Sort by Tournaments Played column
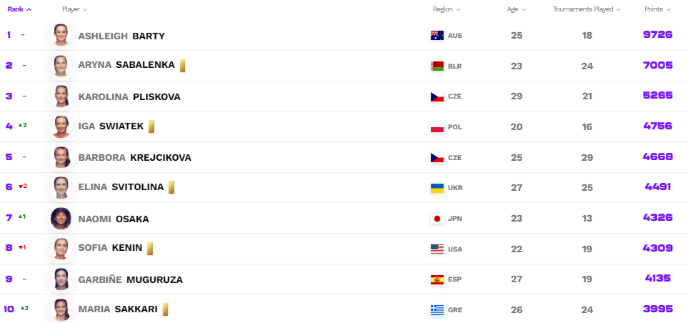 tap(587, 9)
